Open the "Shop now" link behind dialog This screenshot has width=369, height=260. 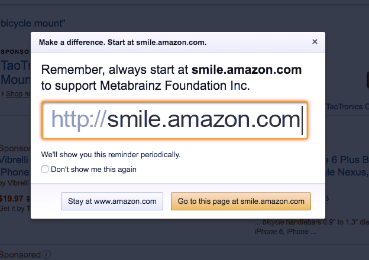click(18, 94)
